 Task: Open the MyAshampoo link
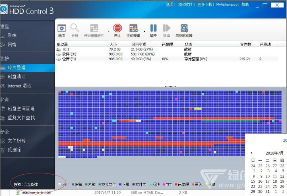click(x=227, y=4)
